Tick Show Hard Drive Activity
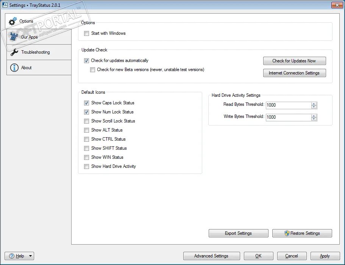The image size is (345, 265). 86,166
